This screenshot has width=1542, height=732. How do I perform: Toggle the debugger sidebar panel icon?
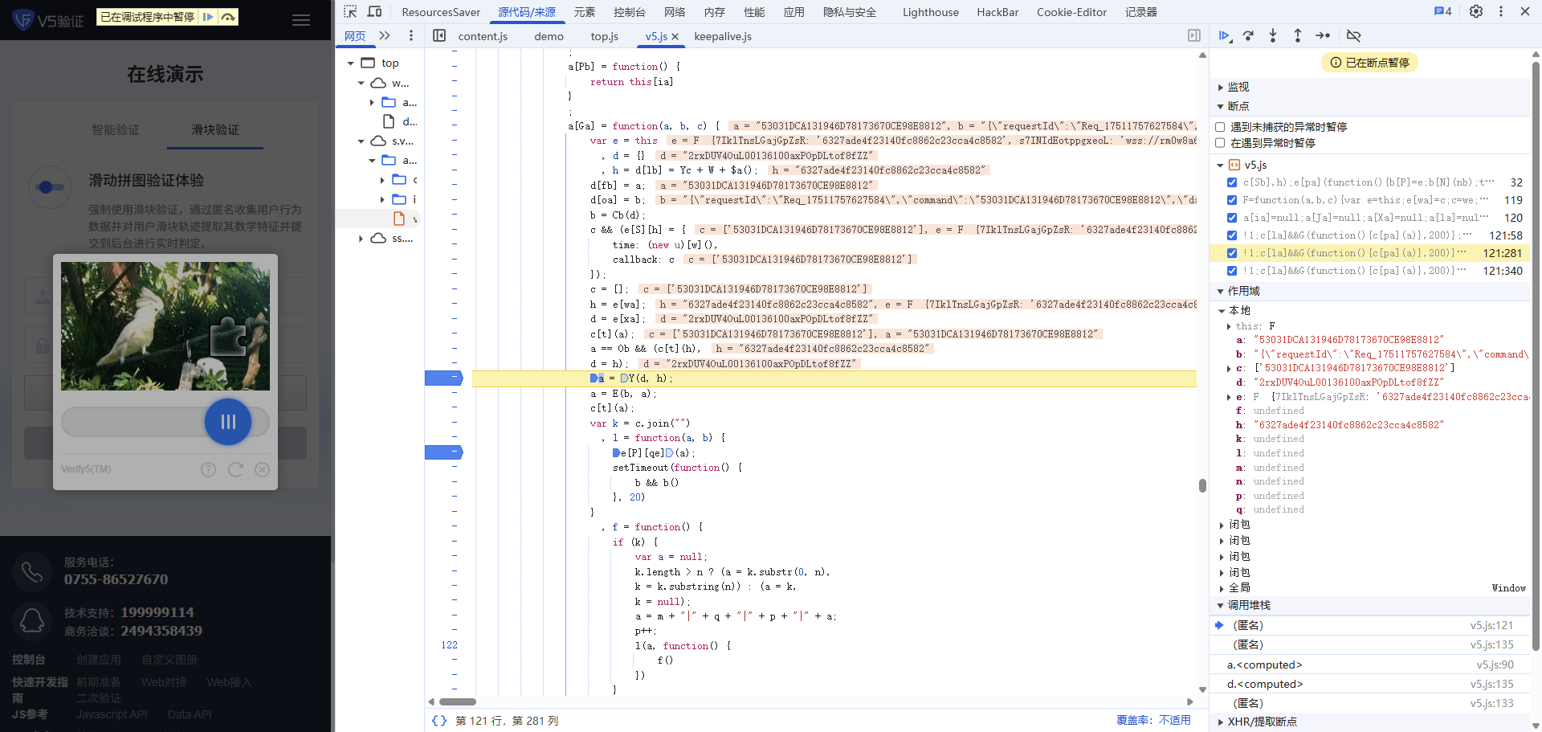coord(1194,35)
